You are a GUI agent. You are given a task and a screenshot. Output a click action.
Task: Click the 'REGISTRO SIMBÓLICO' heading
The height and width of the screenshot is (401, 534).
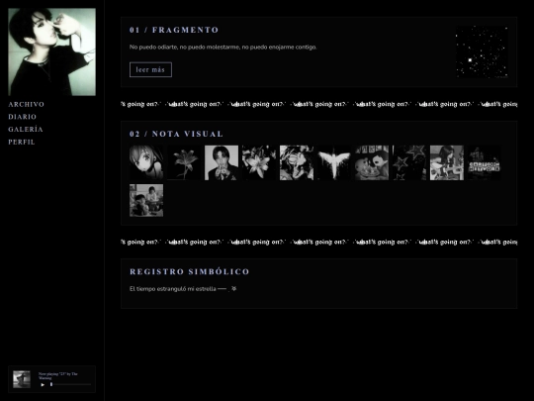pos(189,271)
